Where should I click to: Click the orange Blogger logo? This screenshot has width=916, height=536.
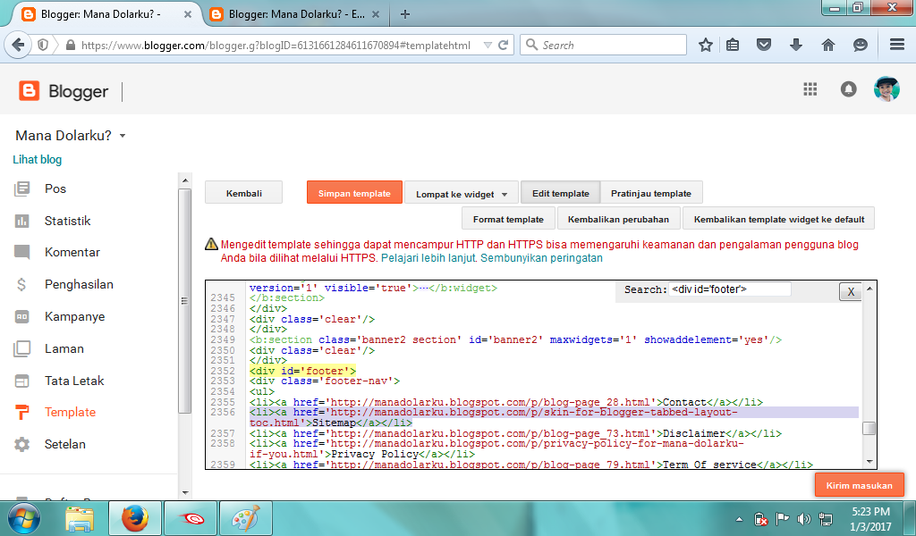click(x=29, y=91)
